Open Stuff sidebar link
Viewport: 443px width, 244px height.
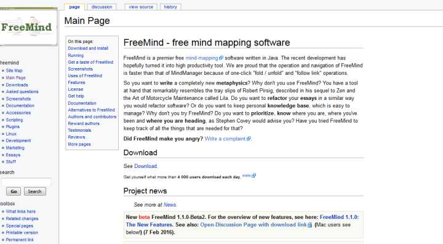tap(10, 162)
